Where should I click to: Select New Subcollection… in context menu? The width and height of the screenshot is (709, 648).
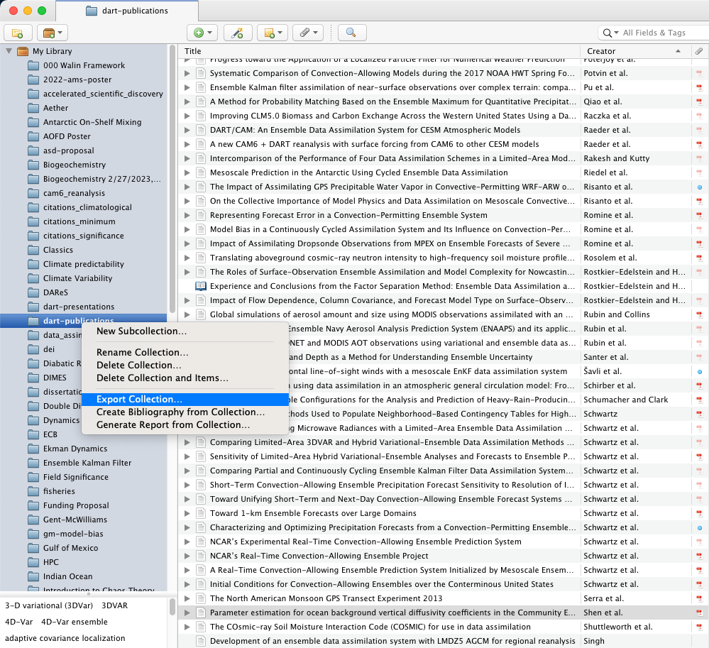click(x=142, y=331)
